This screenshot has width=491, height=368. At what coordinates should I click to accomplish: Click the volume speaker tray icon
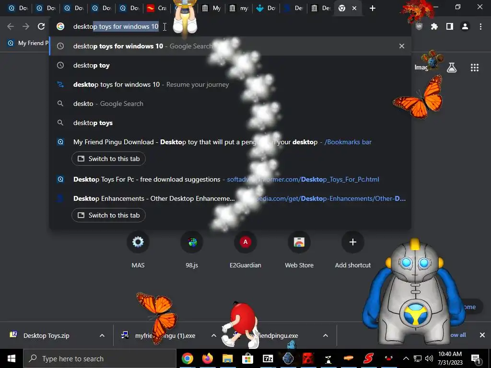[429, 358]
